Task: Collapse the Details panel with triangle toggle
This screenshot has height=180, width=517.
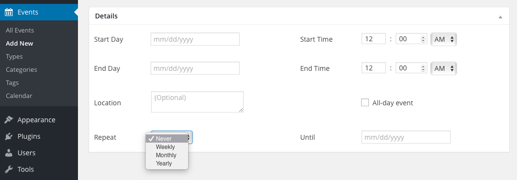Action: (x=500, y=17)
